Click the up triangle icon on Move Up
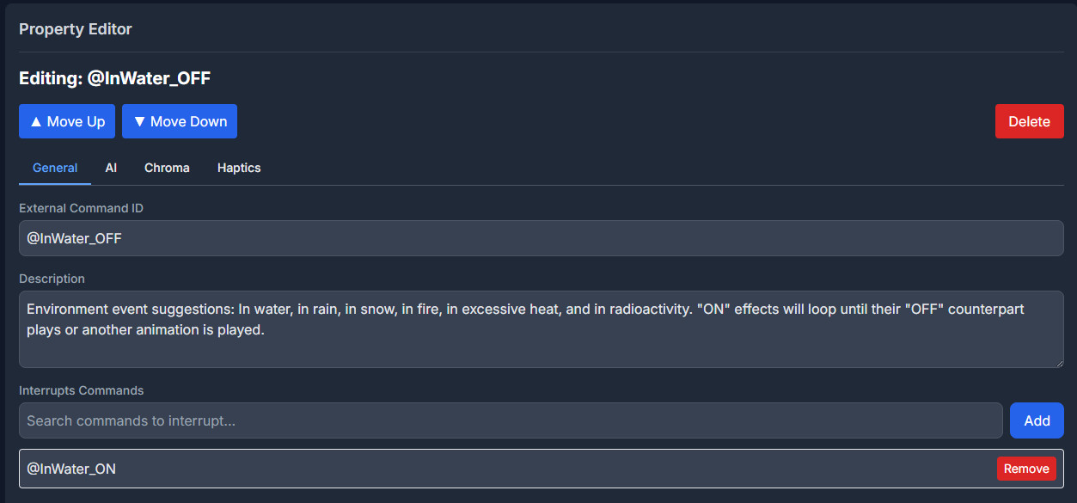 [36, 122]
